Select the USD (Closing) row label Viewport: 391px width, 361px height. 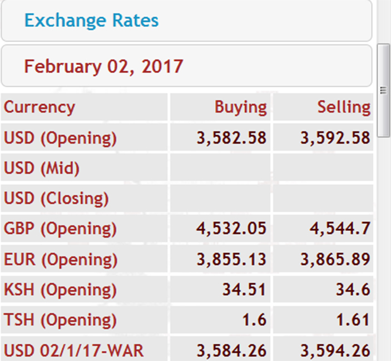pyautogui.click(x=56, y=199)
